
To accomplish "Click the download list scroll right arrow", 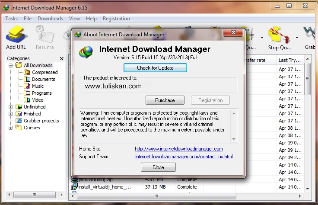I will pyautogui.click(x=300, y=196).
